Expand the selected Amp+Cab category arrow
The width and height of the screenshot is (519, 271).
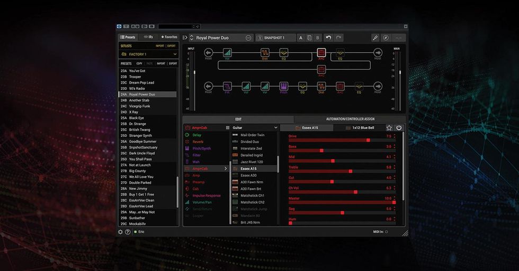(226, 169)
